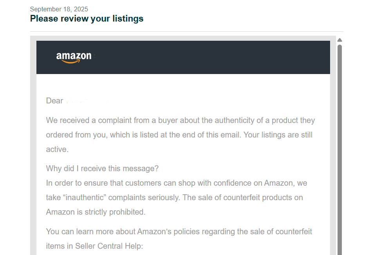
Task: Click "Why did I receive this message?" line
Action: (x=102, y=168)
